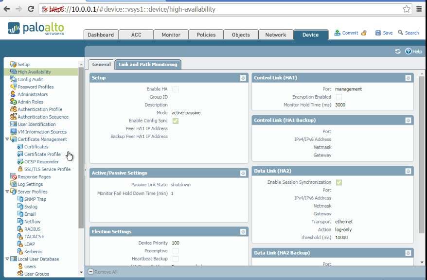Click the Save disk icon
Image resolution: width=427 pixels, height=280 pixels.
(378, 33)
